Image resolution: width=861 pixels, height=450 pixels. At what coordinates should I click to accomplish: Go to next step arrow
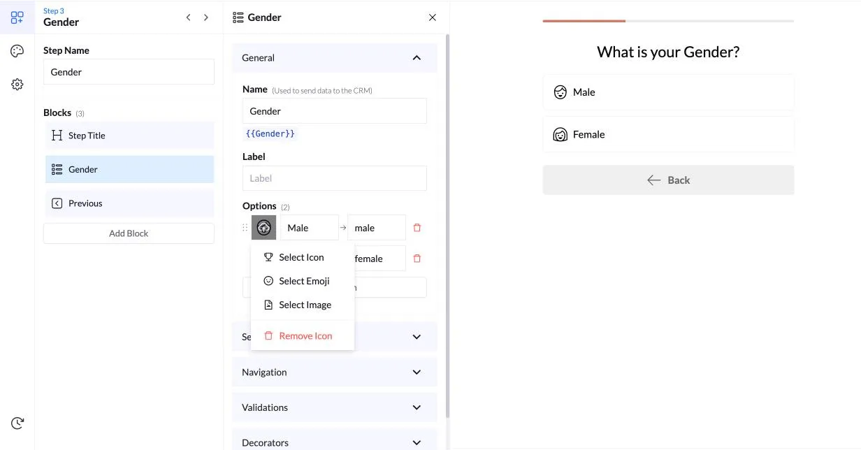pos(205,17)
